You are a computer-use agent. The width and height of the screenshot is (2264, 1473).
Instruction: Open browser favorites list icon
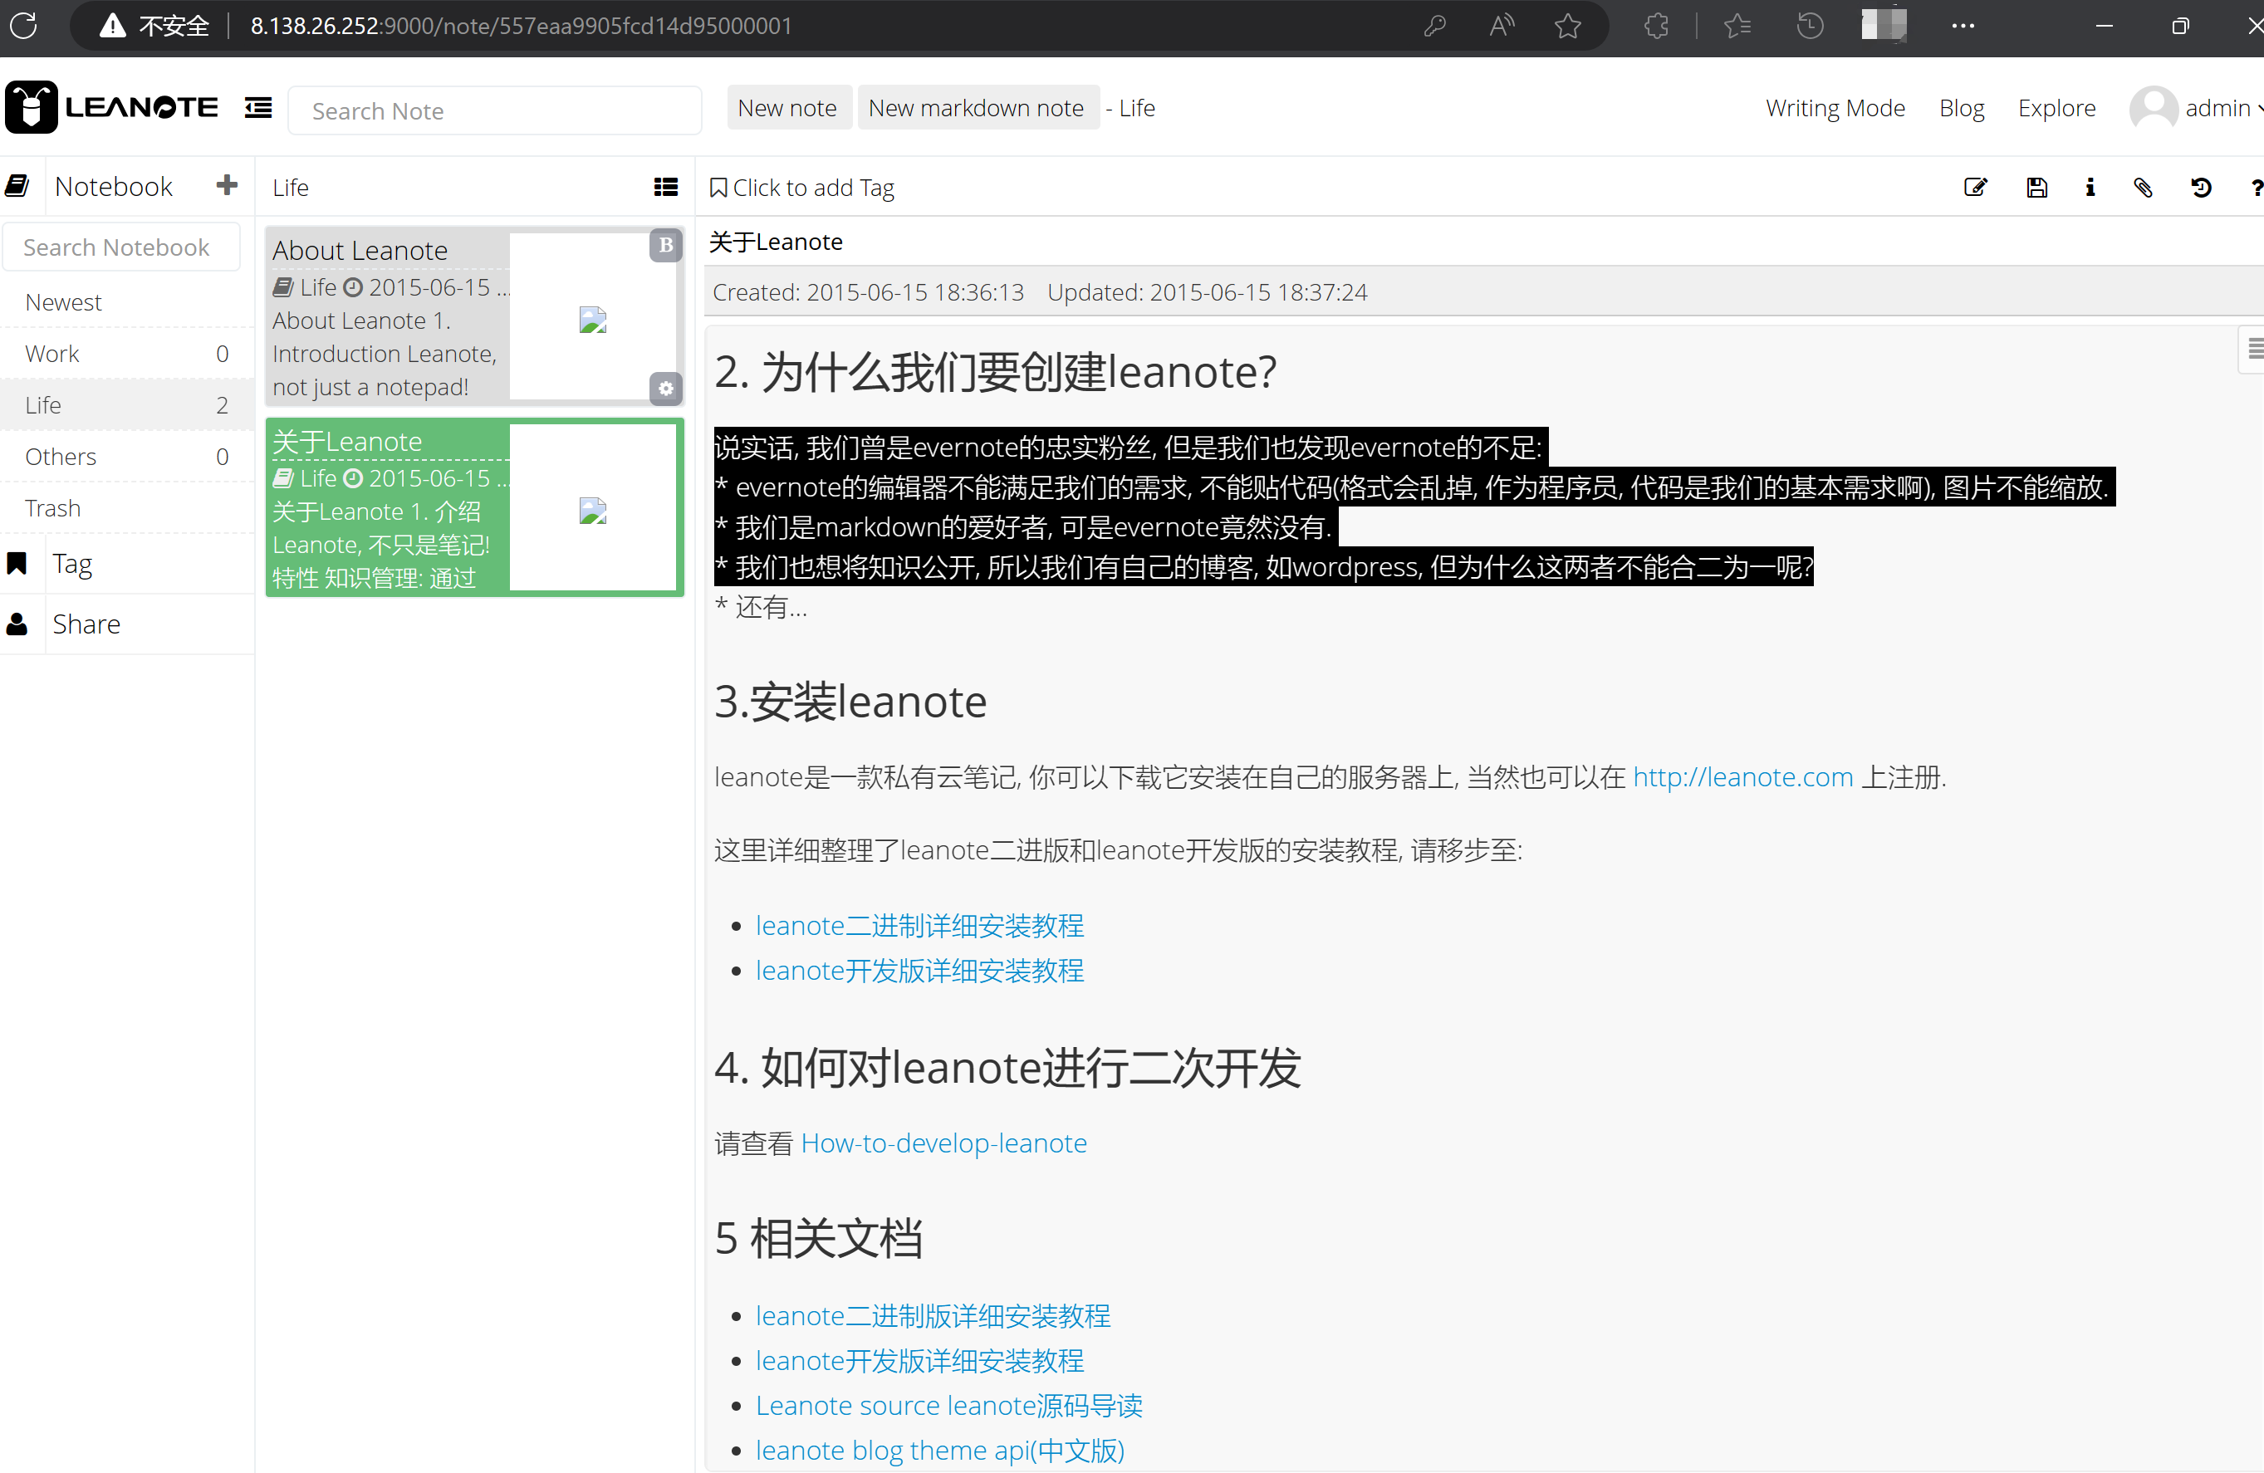click(x=1737, y=26)
